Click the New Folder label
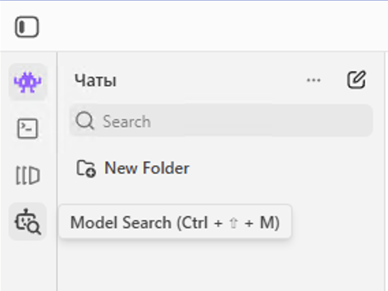 tap(147, 168)
